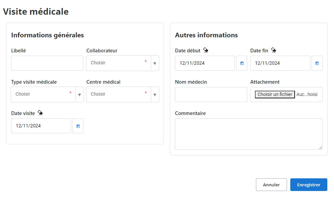Image resolution: width=334 pixels, height=202 pixels.
Task: Expand the Collaborateur dropdown arrow
Action: (x=155, y=63)
